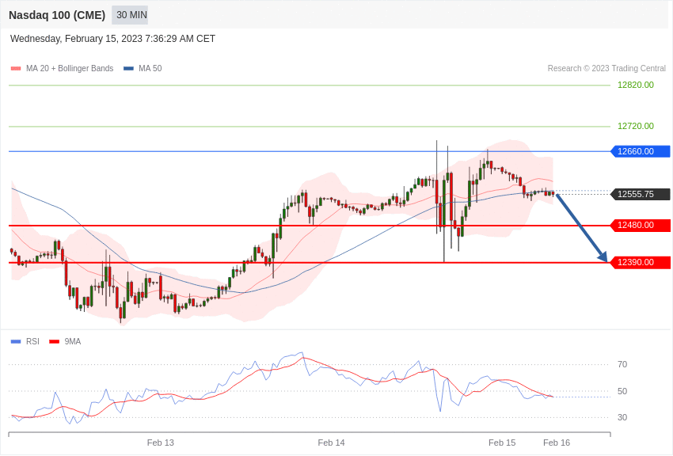
Task: Toggle the MA 20 + Bollinger Bands legend
Action: 63,68
